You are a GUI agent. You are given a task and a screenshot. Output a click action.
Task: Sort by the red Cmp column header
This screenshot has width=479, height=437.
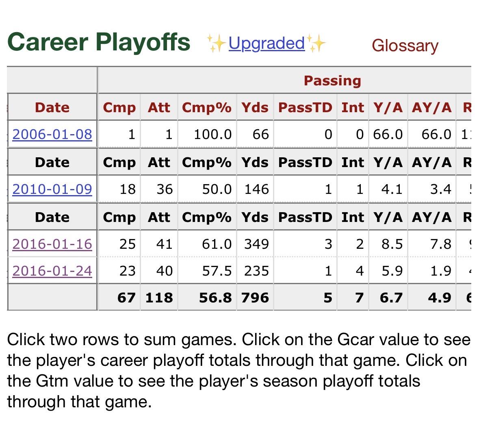[119, 107]
